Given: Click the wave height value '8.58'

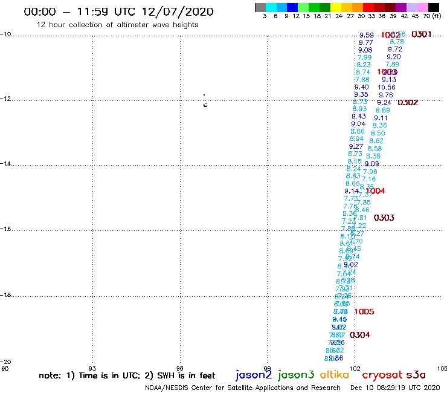Looking at the screenshot, I should (375, 148).
